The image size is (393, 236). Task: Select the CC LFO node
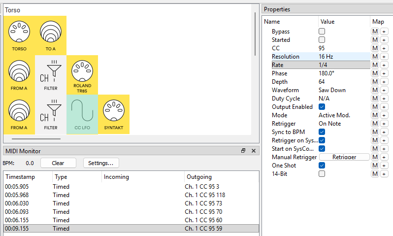[82, 114]
